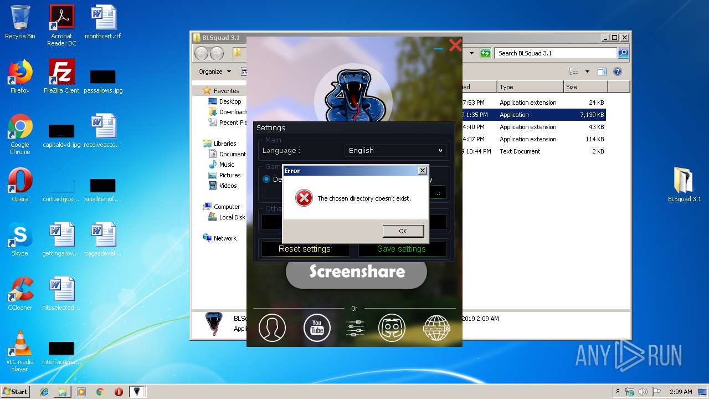Toggle the preview pane icon in Explorer
The height and width of the screenshot is (399, 709).
[602, 71]
